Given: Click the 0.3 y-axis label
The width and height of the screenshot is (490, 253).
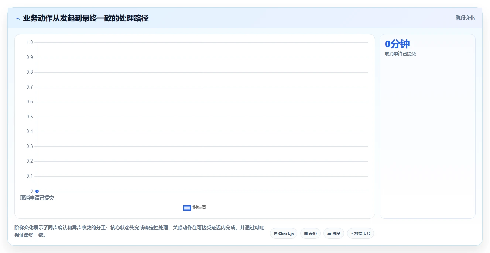Looking at the screenshot, I should 30,146.
